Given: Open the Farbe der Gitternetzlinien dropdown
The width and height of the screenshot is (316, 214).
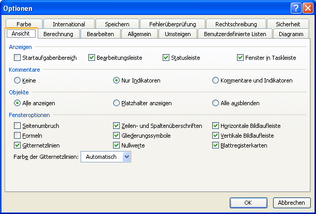Looking at the screenshot, I should pyautogui.click(x=127, y=157).
